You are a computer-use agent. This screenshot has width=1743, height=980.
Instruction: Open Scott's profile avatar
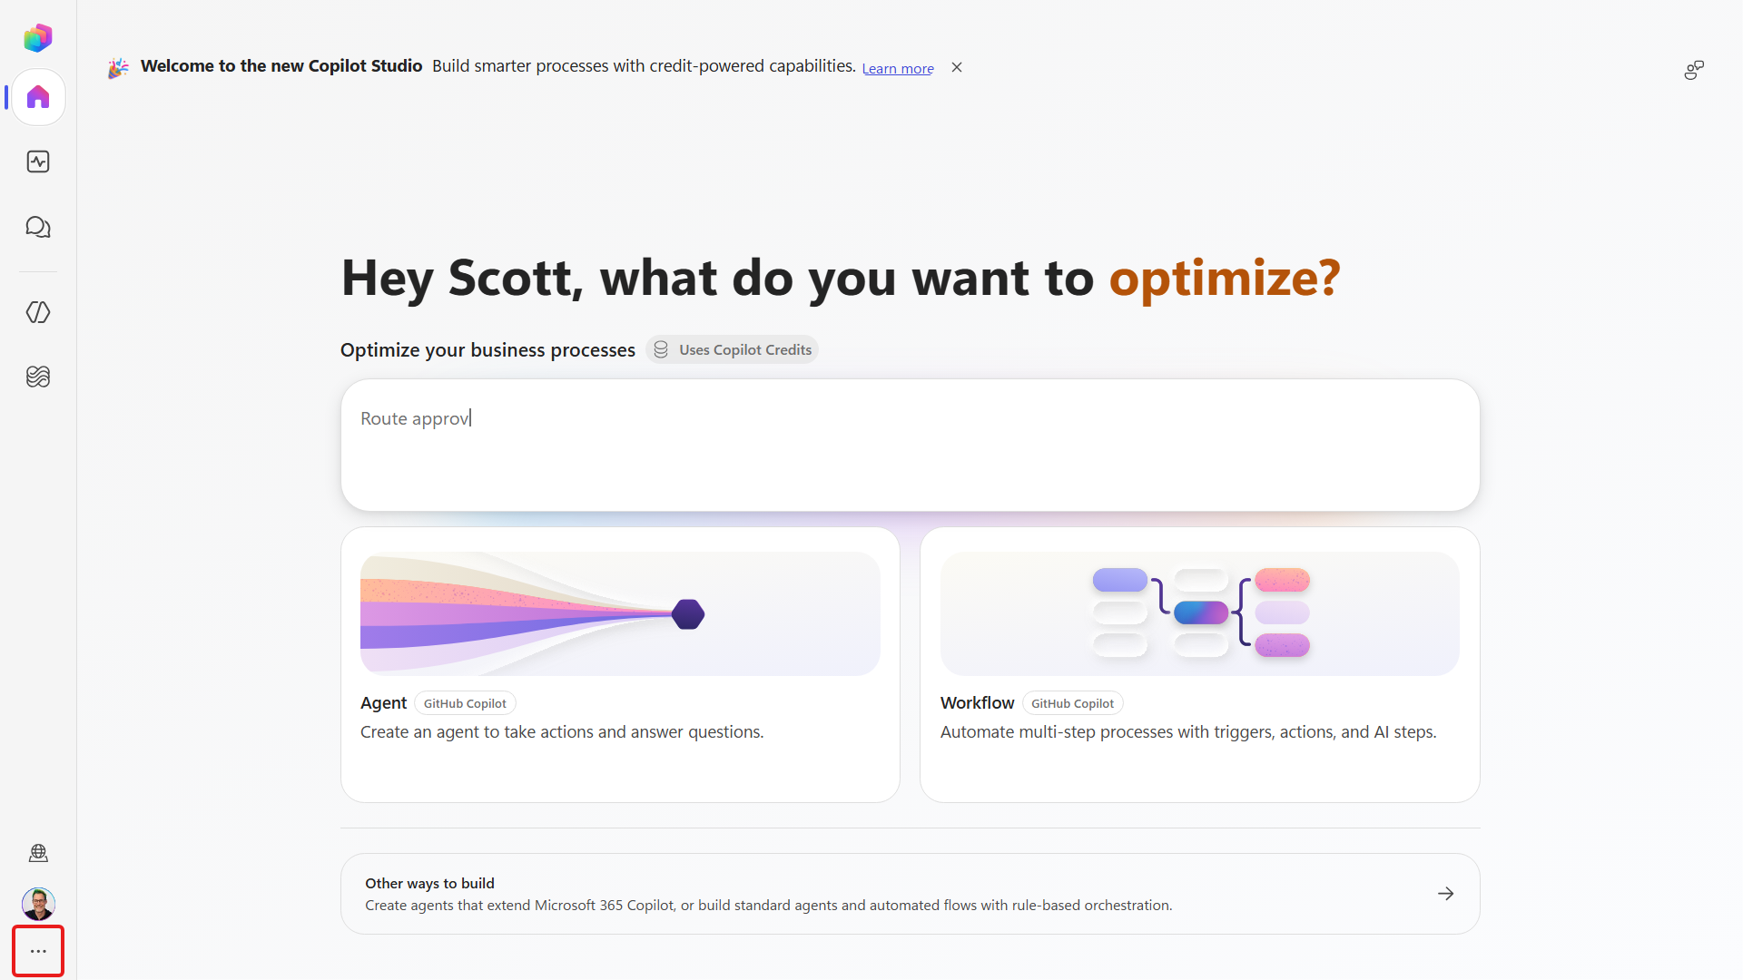[x=38, y=904]
